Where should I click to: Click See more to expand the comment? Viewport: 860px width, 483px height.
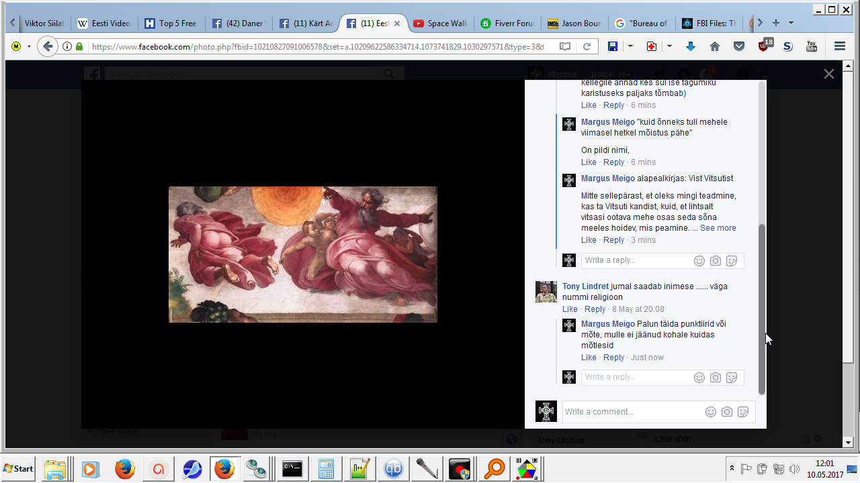coord(718,228)
